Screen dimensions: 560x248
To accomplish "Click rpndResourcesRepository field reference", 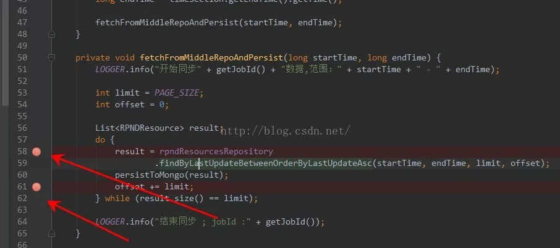I will (216, 152).
